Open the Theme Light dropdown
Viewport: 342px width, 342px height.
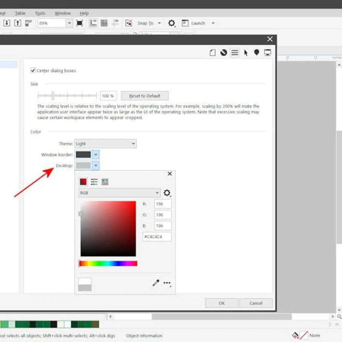point(105,144)
